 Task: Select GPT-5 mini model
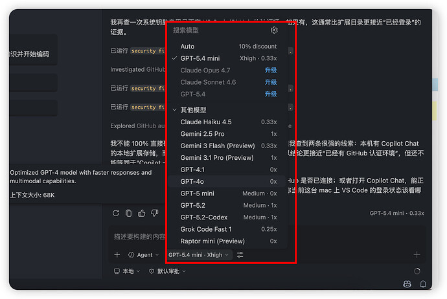pos(227,194)
